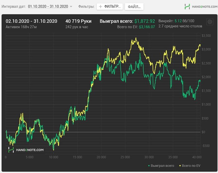This screenshot has height=173, width=218.
Task: Click the EV total value $3,166.07
Action: click(x=147, y=27)
